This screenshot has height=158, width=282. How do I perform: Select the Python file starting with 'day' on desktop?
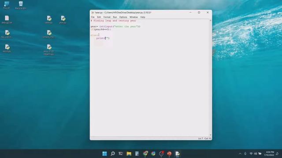tap(7, 34)
